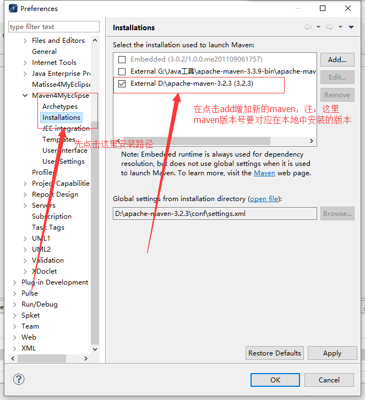This screenshot has height=400, width=365.
Task: Select the General preferences item
Action: [44, 52]
